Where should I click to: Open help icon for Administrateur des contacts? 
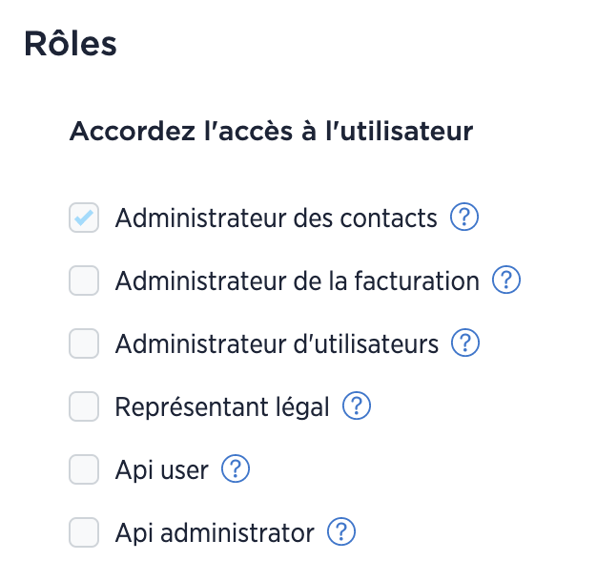[x=464, y=217]
